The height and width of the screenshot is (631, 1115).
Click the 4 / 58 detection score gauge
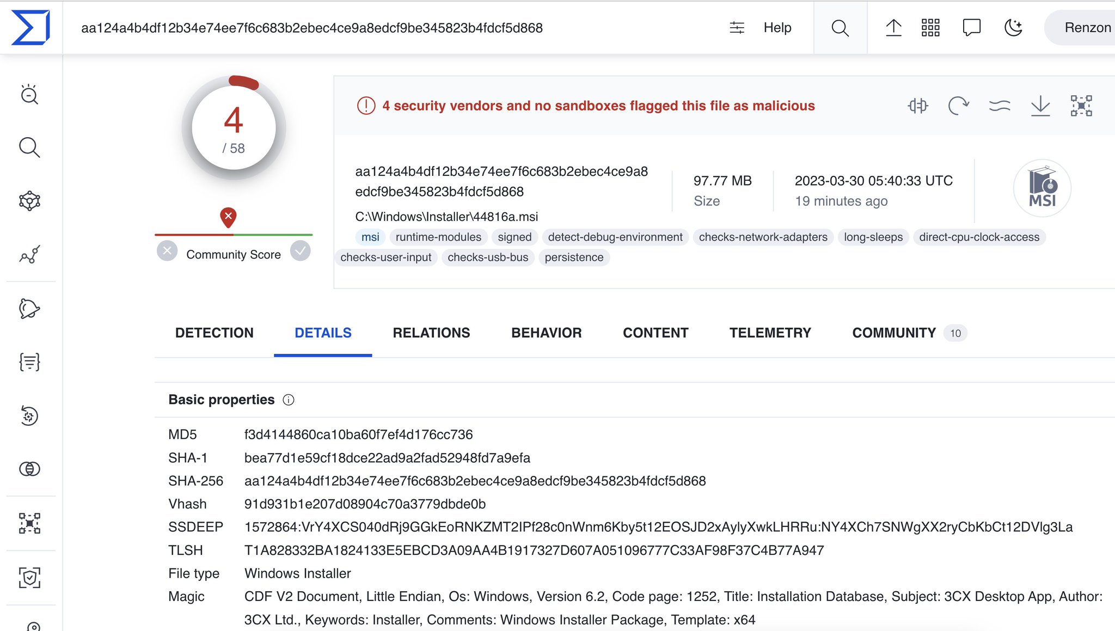click(234, 128)
